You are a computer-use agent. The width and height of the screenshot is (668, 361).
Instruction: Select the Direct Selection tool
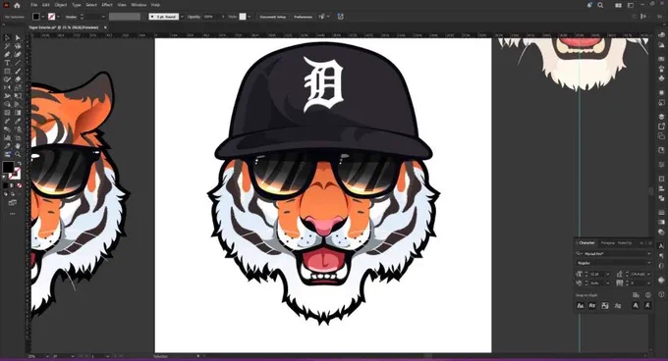(18, 38)
